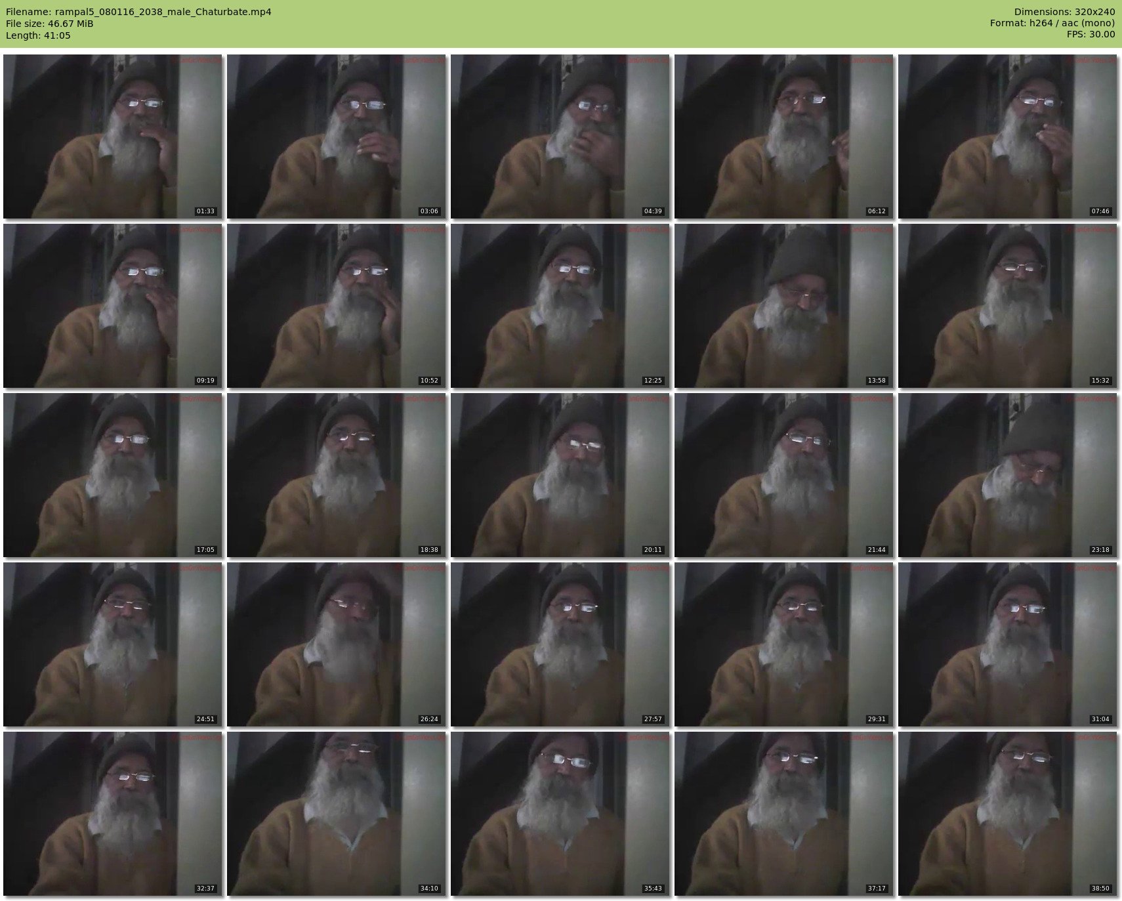Image resolution: width=1122 pixels, height=901 pixels.
Task: Select the thumbnail timestamped 15:32
Action: point(1007,306)
